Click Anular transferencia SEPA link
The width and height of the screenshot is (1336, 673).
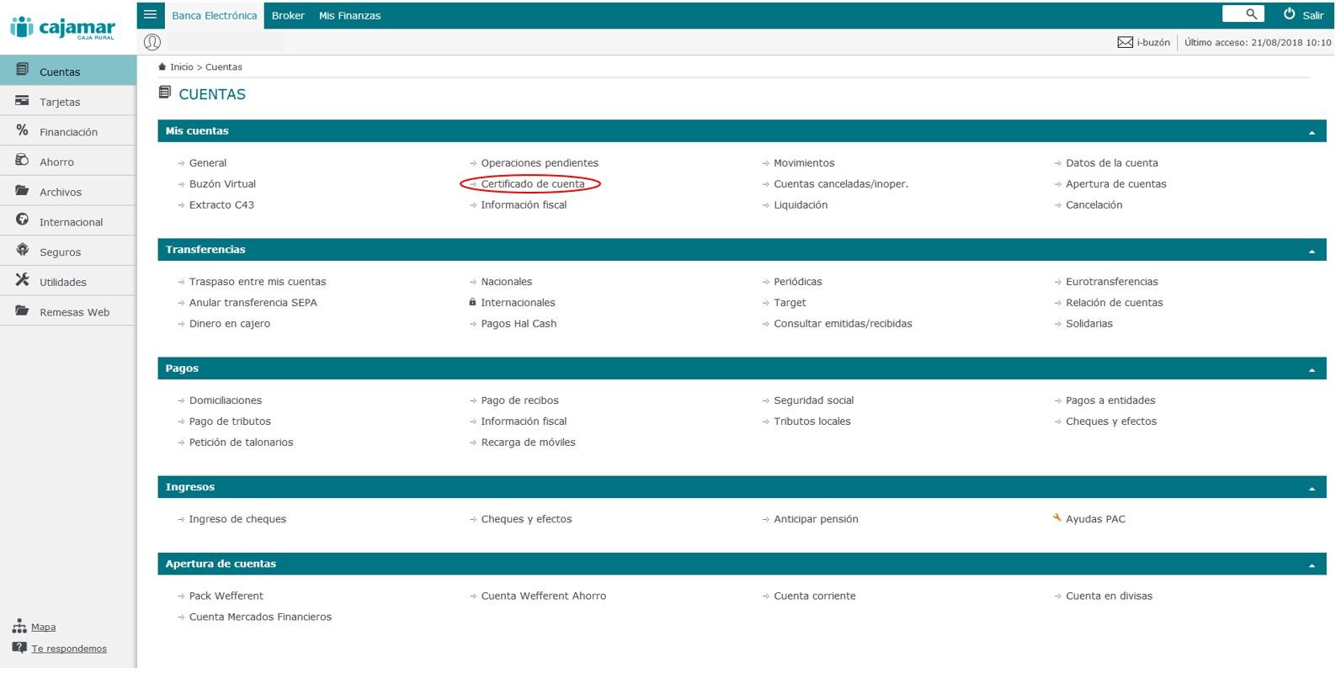click(x=253, y=302)
